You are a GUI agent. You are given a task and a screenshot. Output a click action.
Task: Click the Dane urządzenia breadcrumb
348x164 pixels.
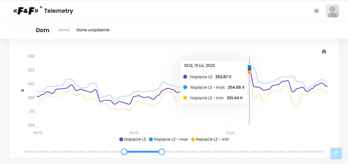coord(93,30)
